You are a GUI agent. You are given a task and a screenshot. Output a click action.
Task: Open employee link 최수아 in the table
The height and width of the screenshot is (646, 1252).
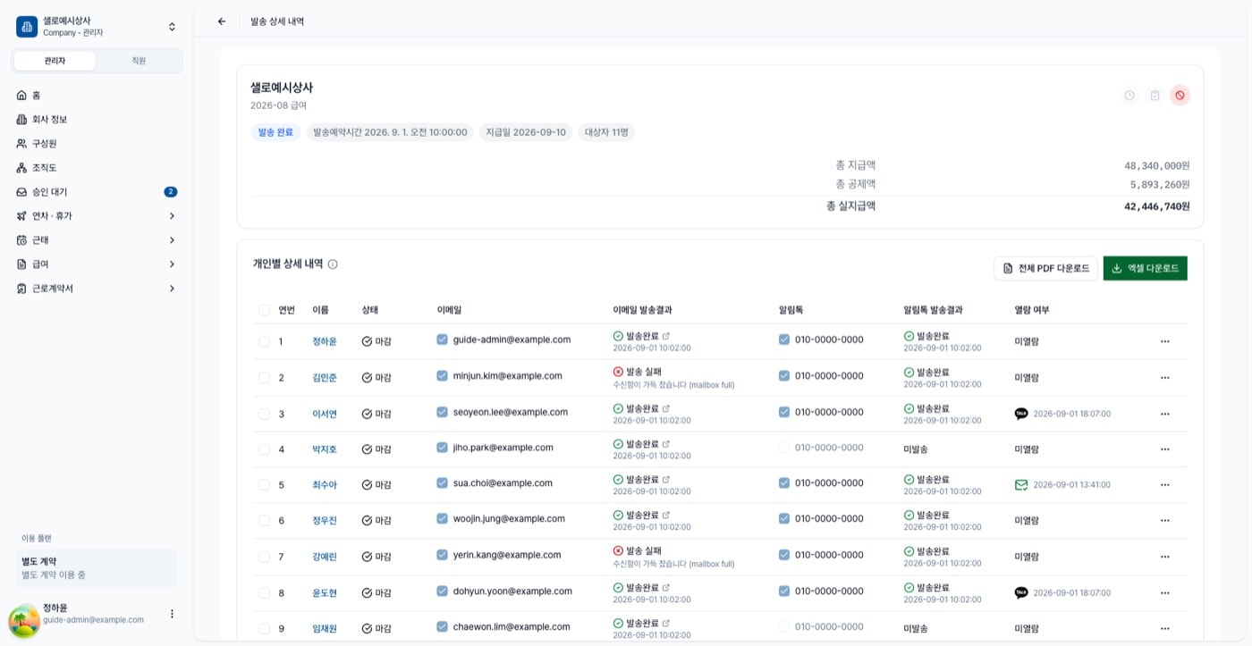(325, 485)
